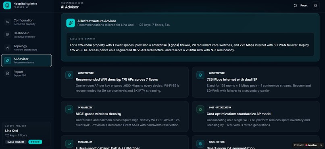Go to the Configuration page
Screen dimensions: 325x149
point(26,22)
